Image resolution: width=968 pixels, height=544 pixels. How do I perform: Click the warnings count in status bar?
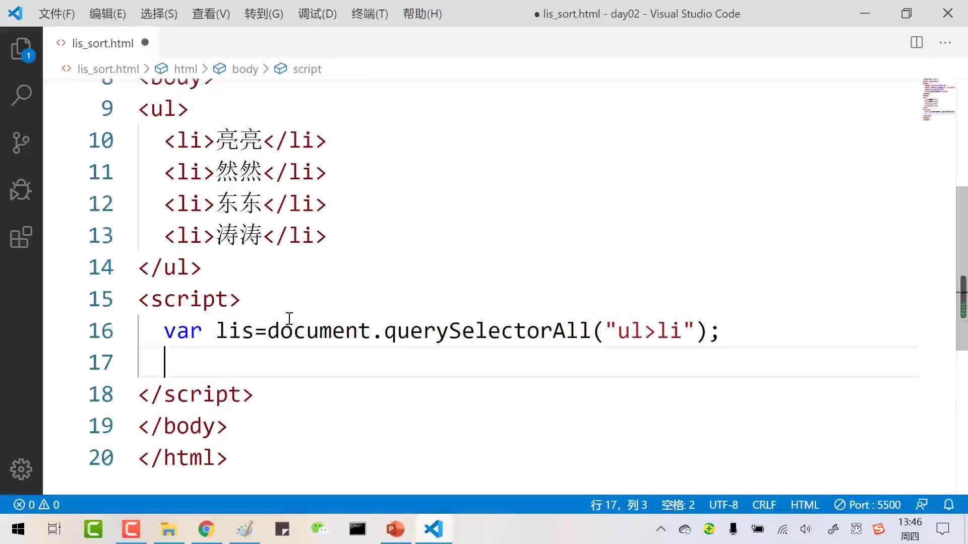click(49, 505)
